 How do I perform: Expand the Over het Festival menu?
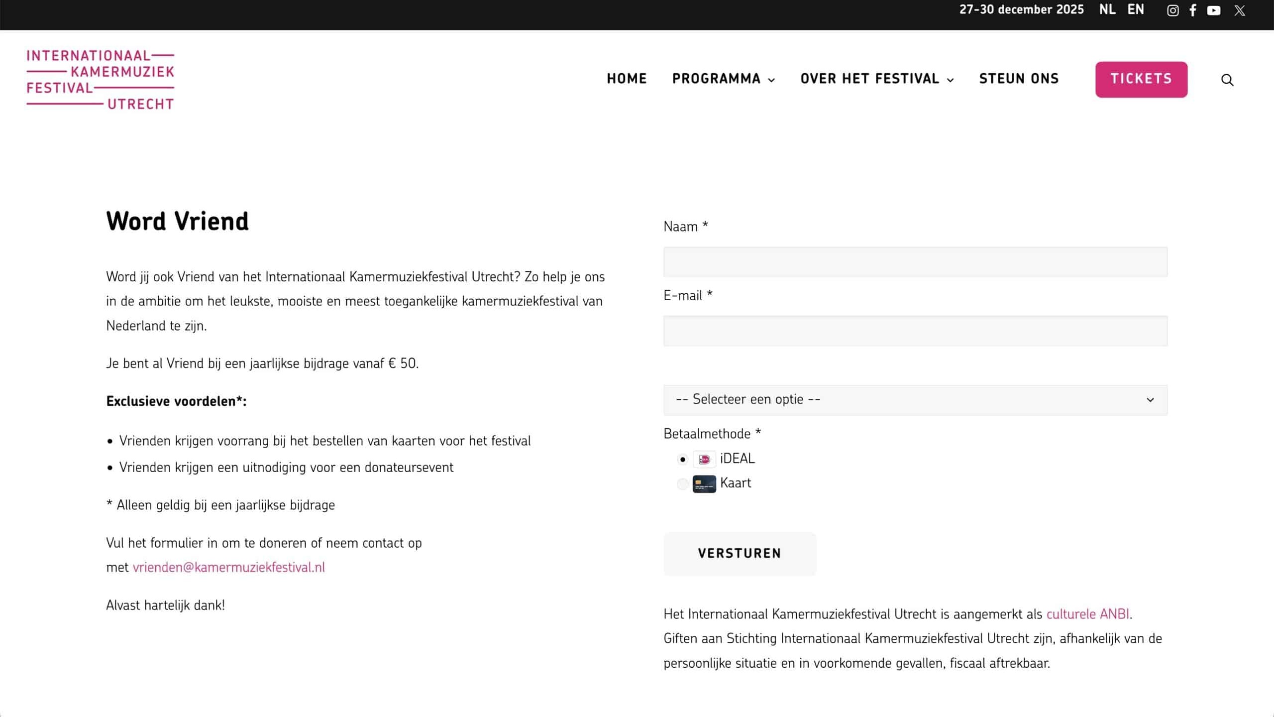point(877,79)
